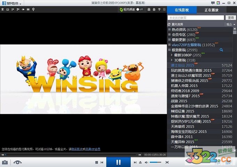Click the mini-mode layout icon
The width and height of the screenshot is (237, 167).
[28, 9]
